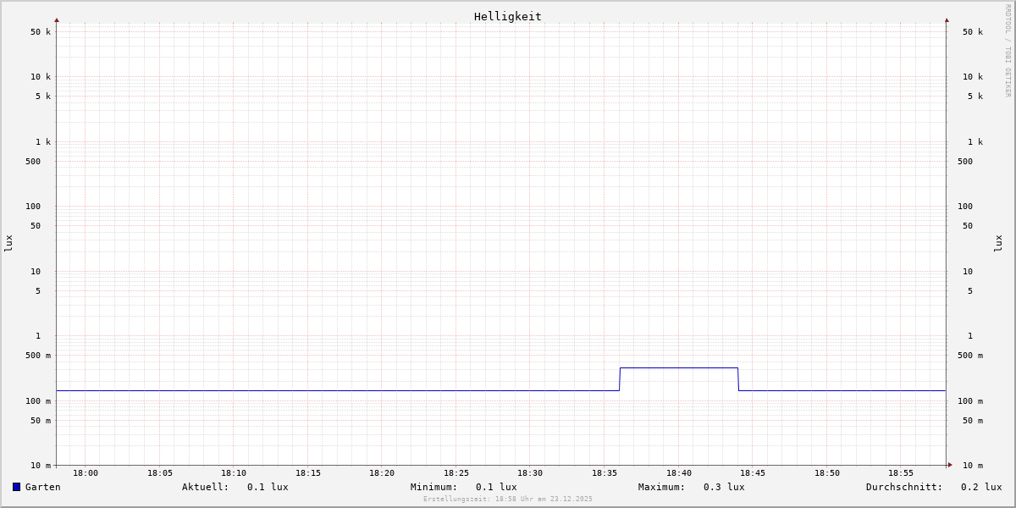Click the left axis 10 m label

point(41,466)
